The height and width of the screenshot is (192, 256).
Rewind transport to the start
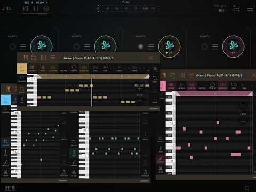pos(26,9)
